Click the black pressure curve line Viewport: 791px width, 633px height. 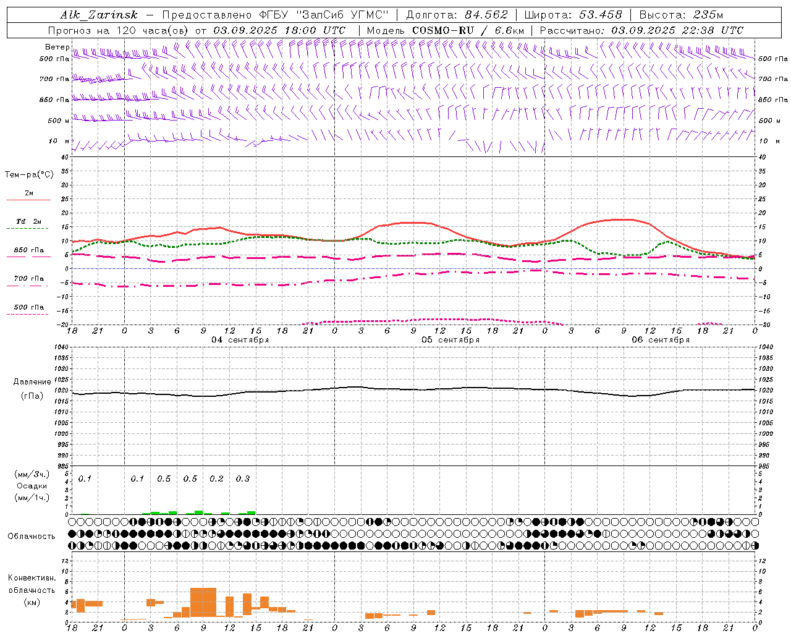[413, 390]
